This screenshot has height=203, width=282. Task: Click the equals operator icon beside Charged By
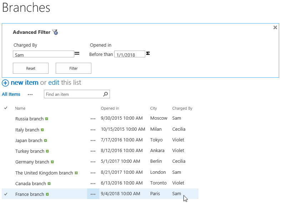pos(77,53)
